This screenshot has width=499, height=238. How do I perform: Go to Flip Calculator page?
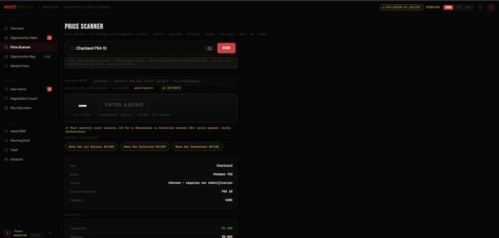click(x=21, y=108)
